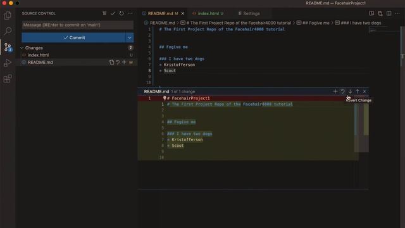405x228 pixels.
Task: Click the Commit button
Action: tap(73, 38)
